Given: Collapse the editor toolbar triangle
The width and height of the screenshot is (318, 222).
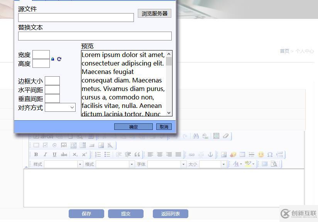Looking at the screenshot, I should pos(26,167).
